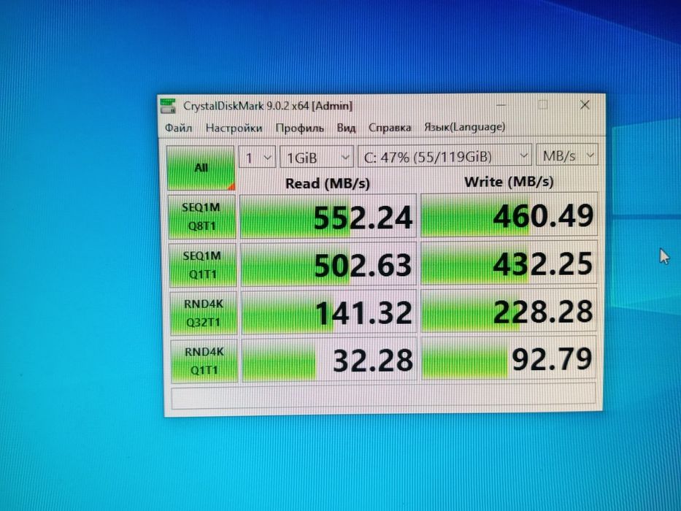Select the 141.32 read result

coord(328,312)
